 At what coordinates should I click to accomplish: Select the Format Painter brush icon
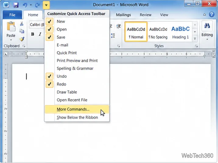click(22, 39)
